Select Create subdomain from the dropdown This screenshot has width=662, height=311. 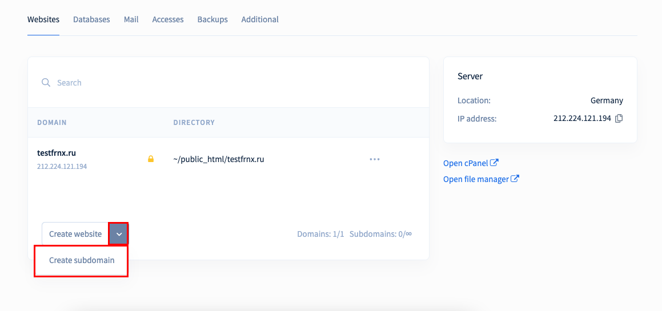[82, 260]
